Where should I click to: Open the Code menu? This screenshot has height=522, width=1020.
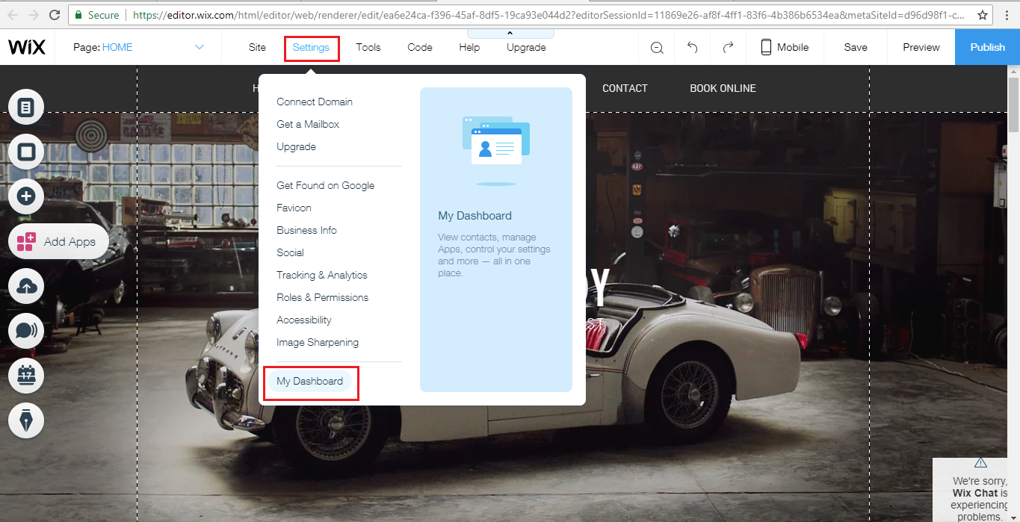click(420, 47)
